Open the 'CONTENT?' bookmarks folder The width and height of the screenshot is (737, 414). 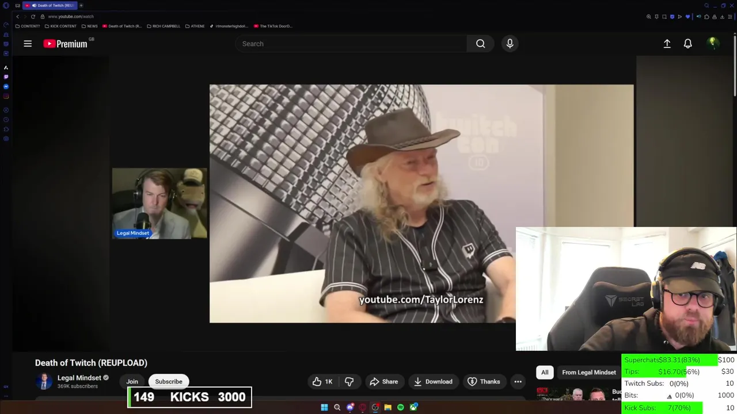[x=28, y=26]
